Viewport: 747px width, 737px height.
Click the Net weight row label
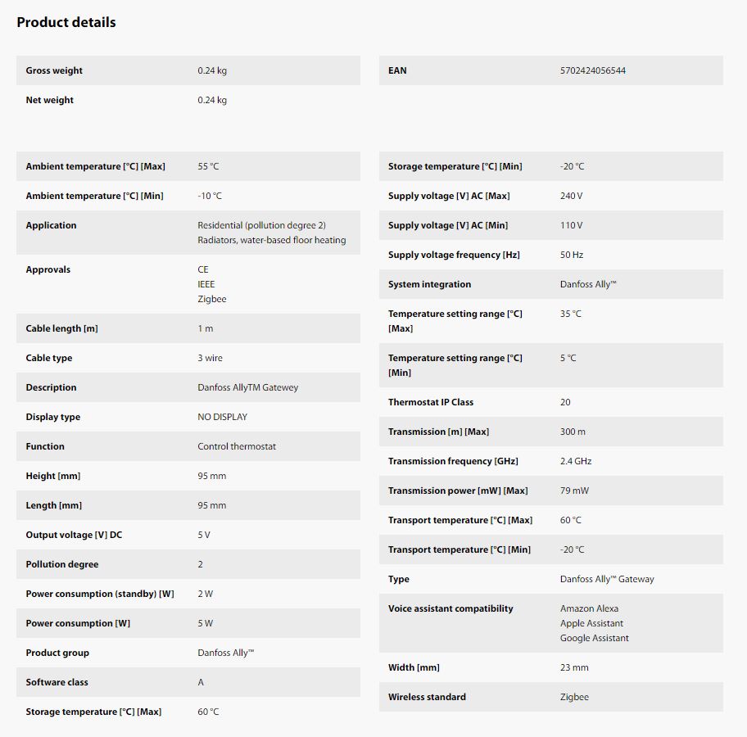tap(49, 100)
